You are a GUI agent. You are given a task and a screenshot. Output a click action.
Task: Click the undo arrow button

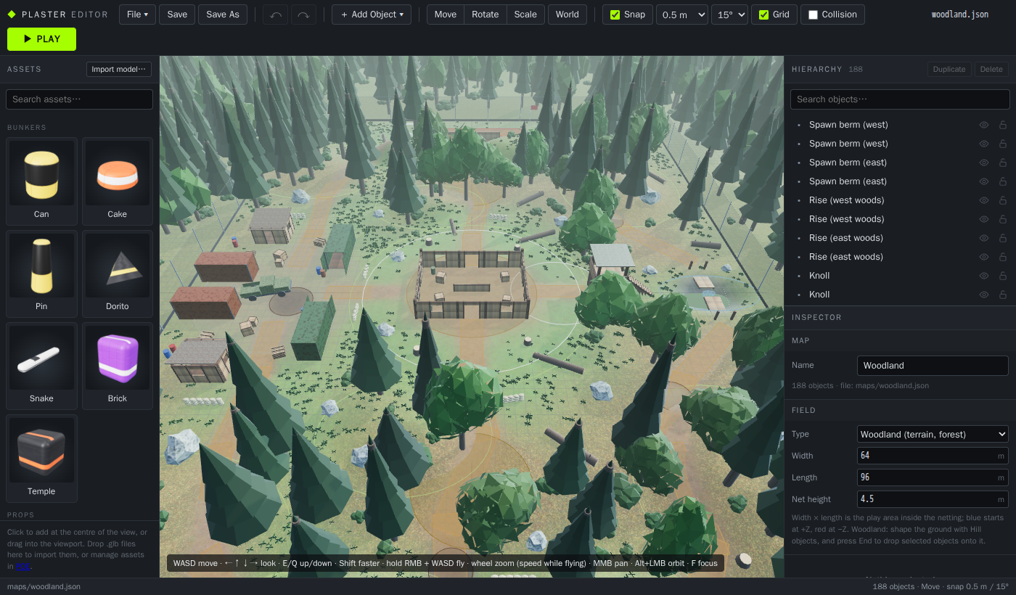coord(275,15)
